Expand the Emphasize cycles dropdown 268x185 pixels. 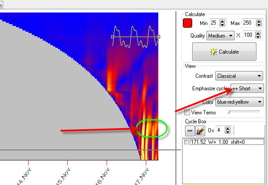click(247, 88)
